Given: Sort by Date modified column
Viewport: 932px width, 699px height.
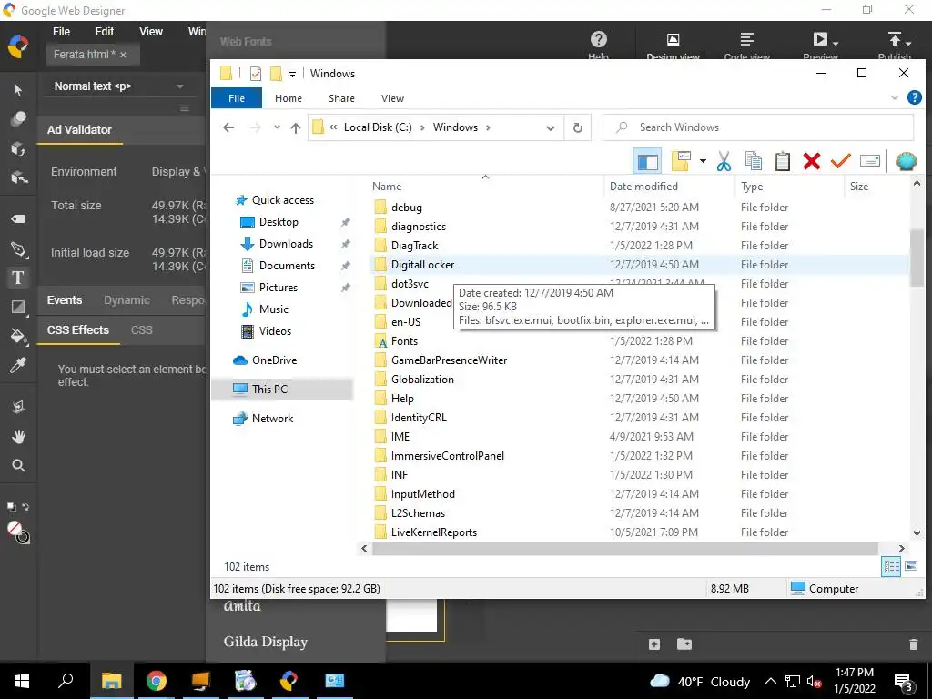Looking at the screenshot, I should pos(643,186).
